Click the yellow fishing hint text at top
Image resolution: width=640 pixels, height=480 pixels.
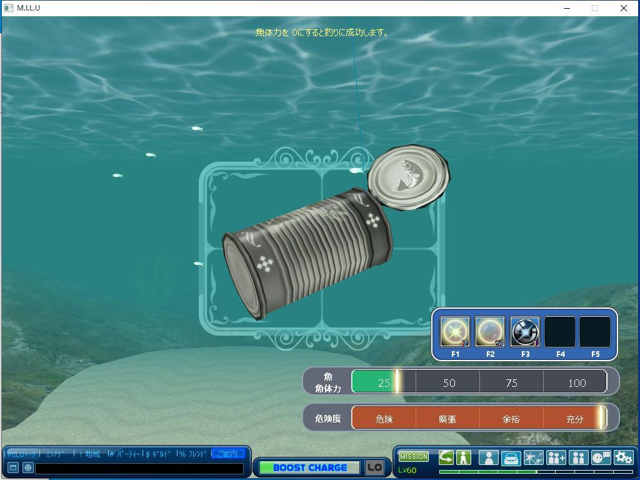(322, 32)
